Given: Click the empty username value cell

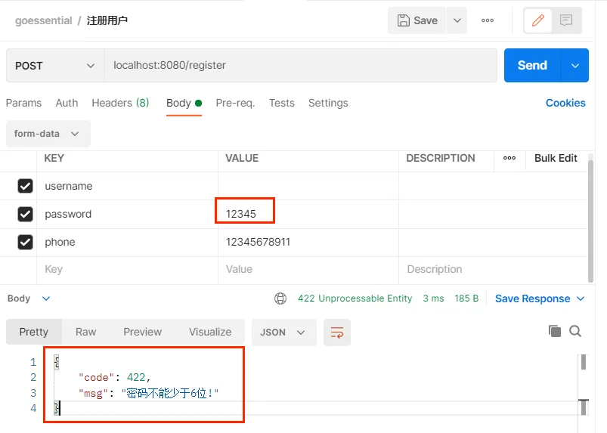Looking at the screenshot, I should coord(308,186).
